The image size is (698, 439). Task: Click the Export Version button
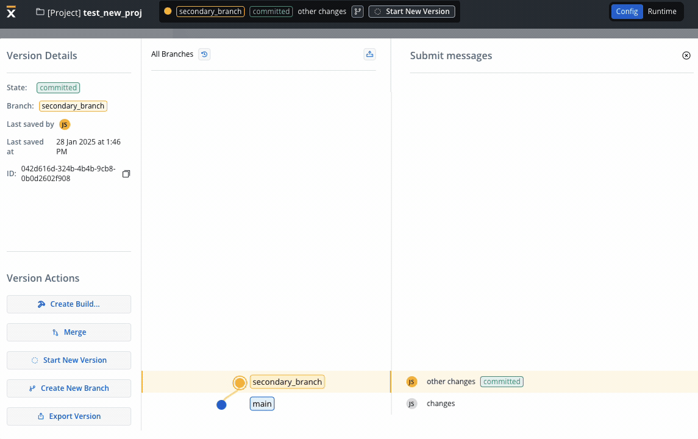pyautogui.click(x=69, y=416)
